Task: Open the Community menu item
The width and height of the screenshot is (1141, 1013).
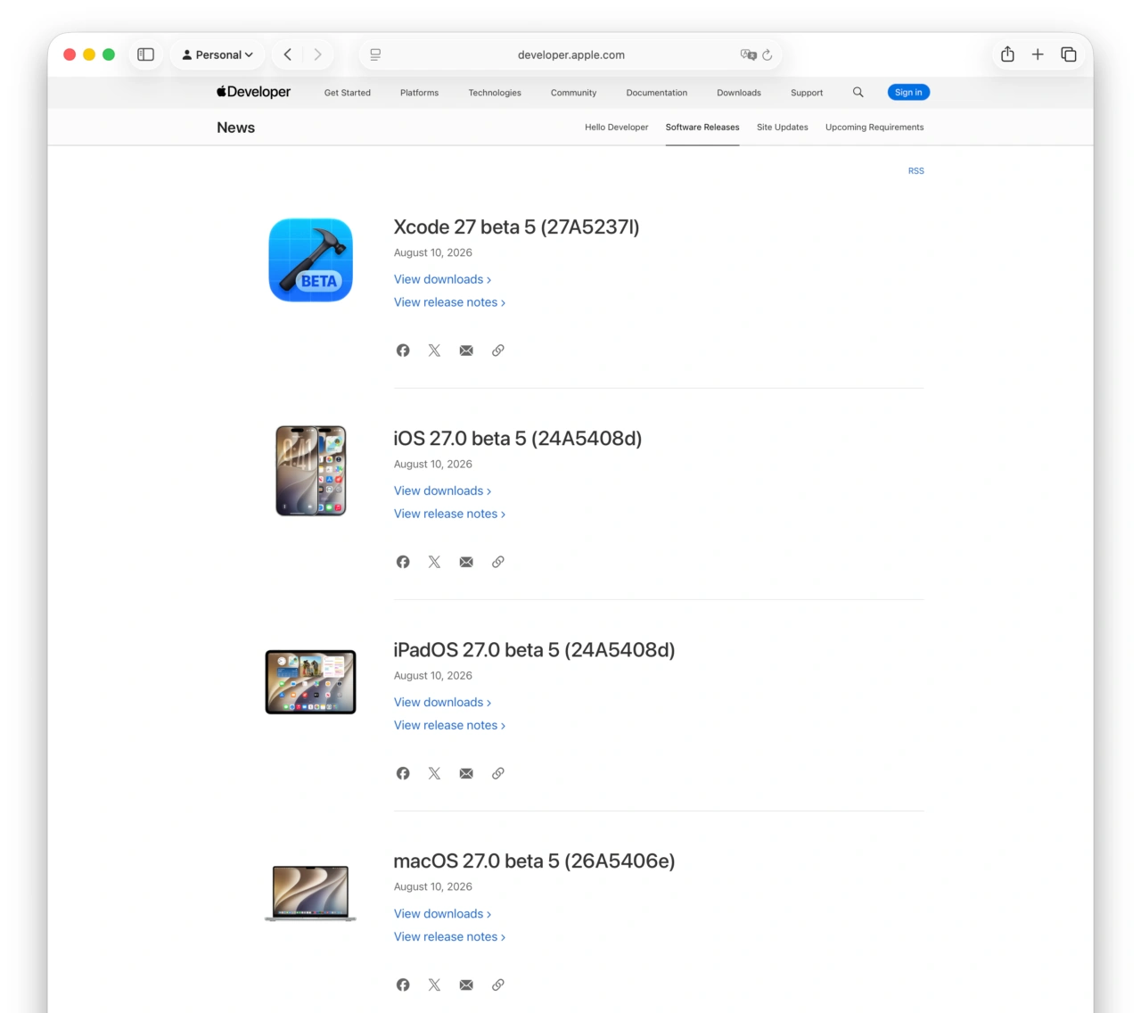Action: click(573, 93)
